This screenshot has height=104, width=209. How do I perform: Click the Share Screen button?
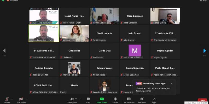(x=102, y=100)
